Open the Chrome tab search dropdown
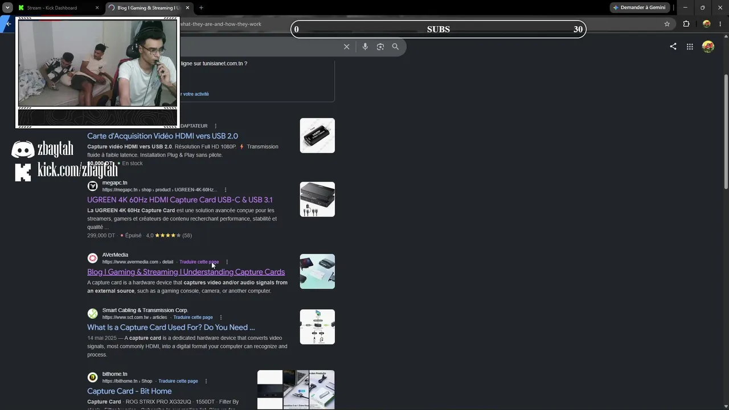The image size is (729, 410). (x=7, y=8)
